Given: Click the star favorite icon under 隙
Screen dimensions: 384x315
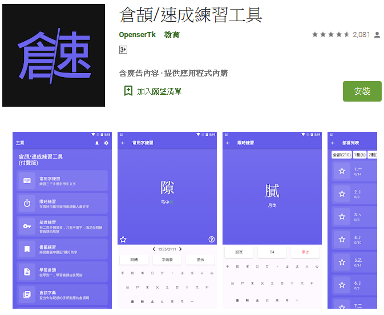Looking at the screenshot, I should click(x=123, y=239).
